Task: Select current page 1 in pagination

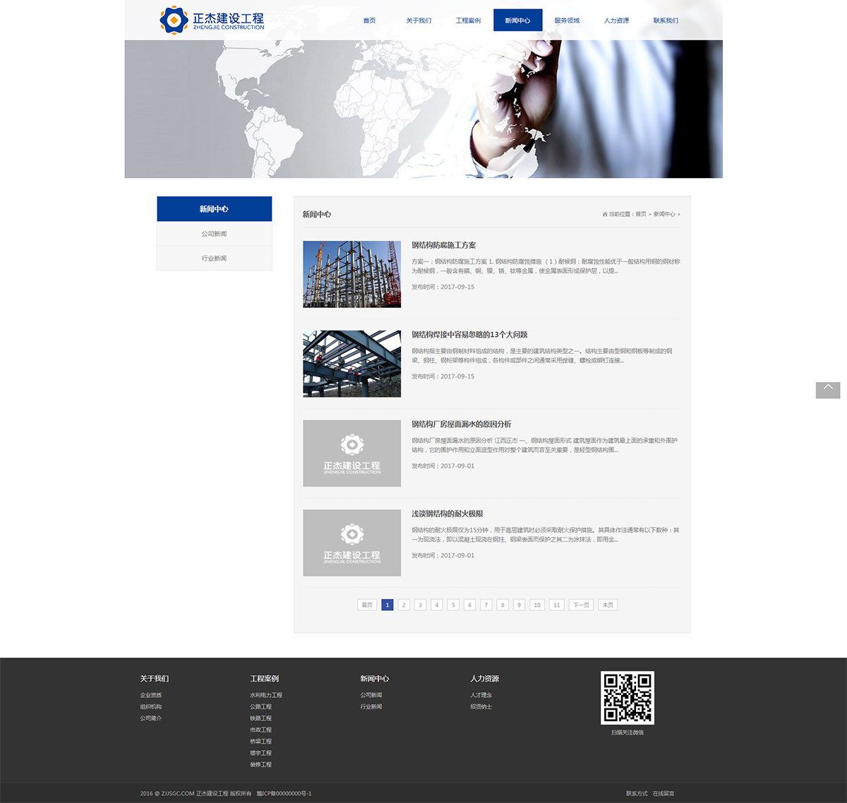Action: coord(387,605)
